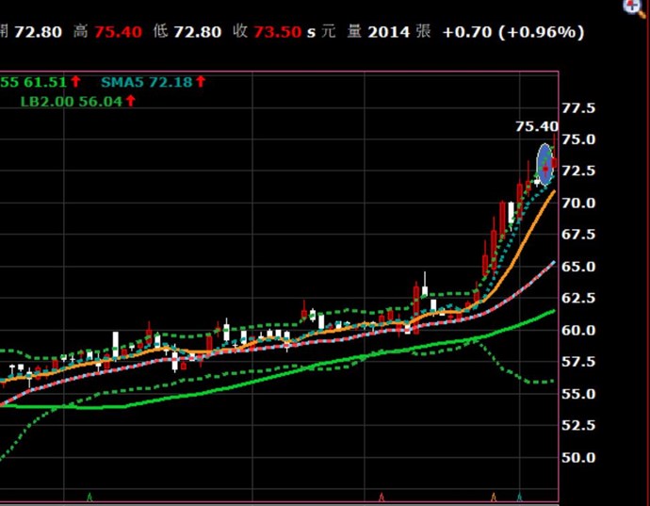This screenshot has height=506, width=650.
Task: Click the +0.70 (+0.96%) change value
Action: click(x=513, y=32)
